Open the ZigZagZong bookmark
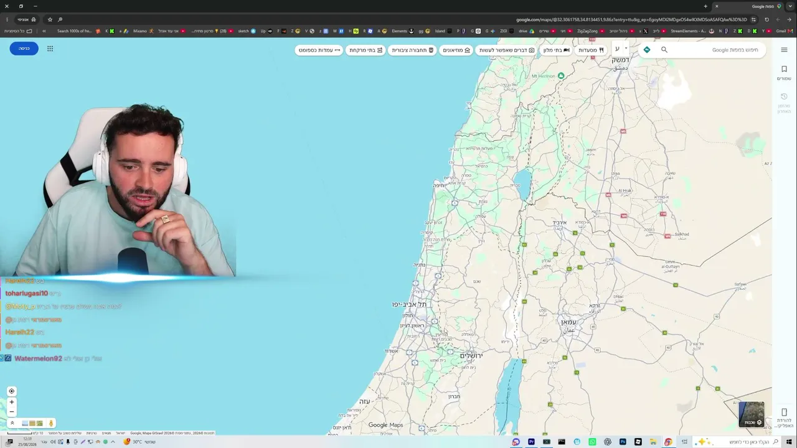The height and width of the screenshot is (448, 797). [x=590, y=31]
